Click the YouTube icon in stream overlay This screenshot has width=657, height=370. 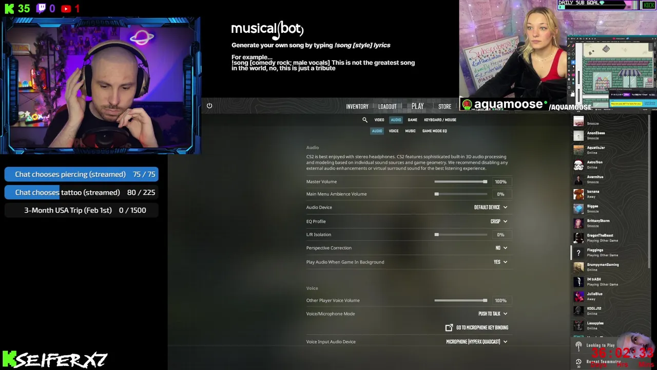tap(66, 9)
